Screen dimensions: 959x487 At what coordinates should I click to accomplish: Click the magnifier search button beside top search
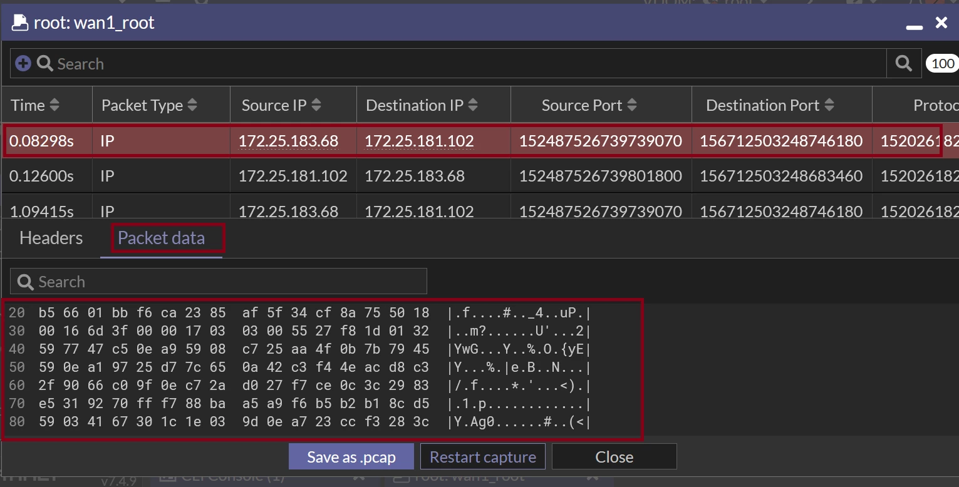tap(904, 63)
